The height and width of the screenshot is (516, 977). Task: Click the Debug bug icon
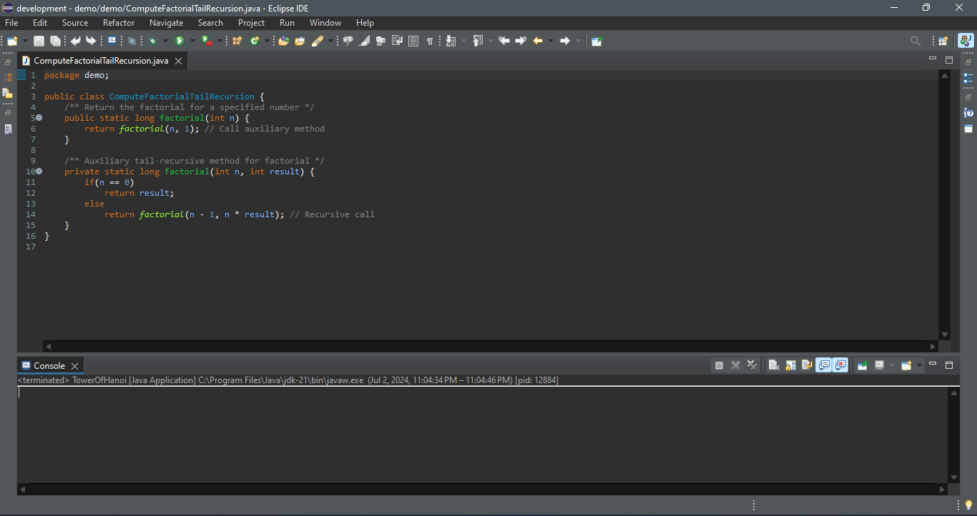coord(152,41)
